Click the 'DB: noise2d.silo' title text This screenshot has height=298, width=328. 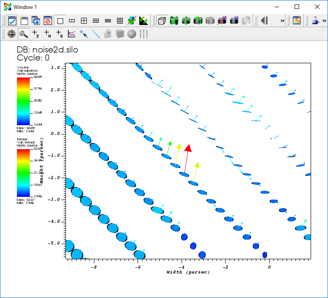tap(48, 50)
